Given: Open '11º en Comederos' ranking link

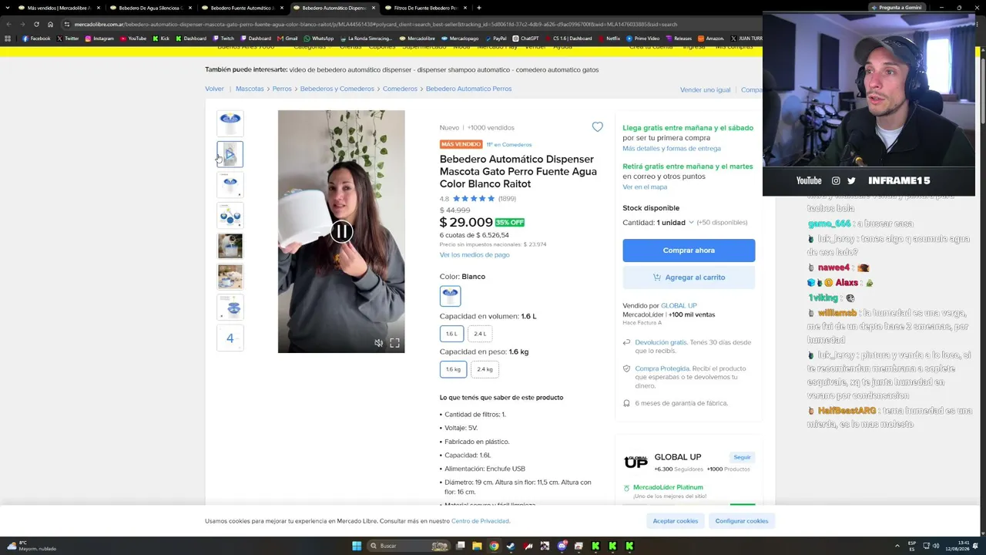Looking at the screenshot, I should tap(509, 145).
